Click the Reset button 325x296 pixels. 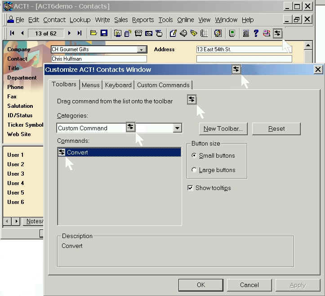(x=276, y=128)
